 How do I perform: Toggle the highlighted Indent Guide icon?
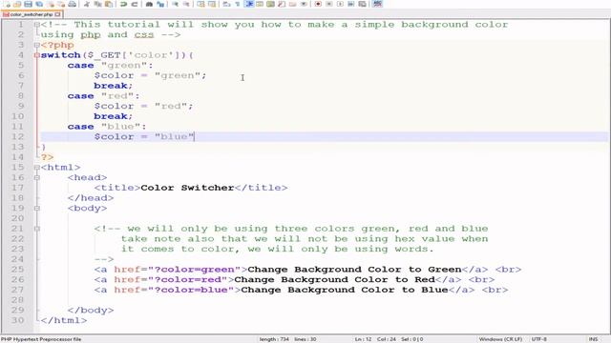point(248,4)
